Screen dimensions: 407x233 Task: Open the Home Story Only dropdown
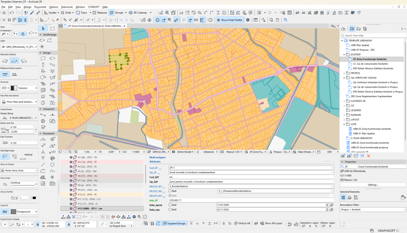pos(19,170)
